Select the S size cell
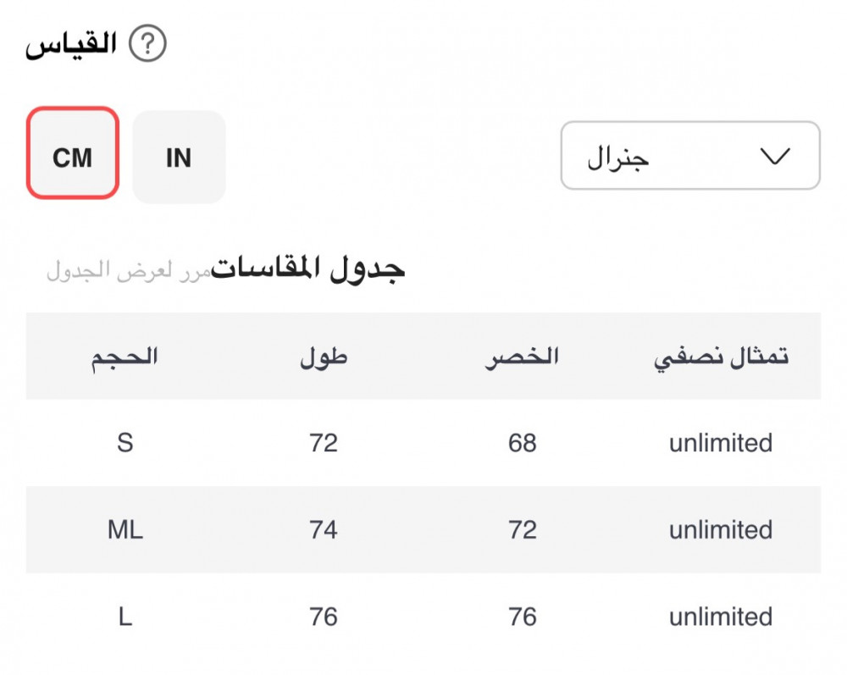The height and width of the screenshot is (675, 847). [125, 443]
